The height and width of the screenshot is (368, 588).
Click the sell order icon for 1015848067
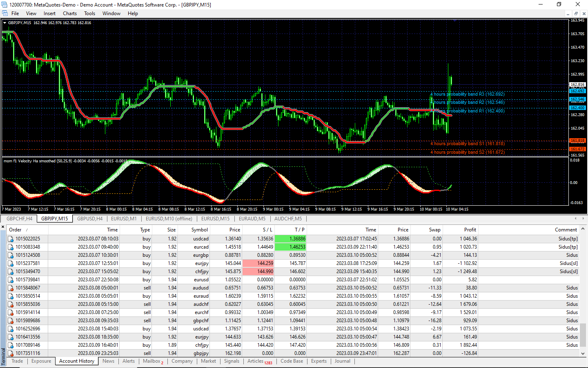[11, 288]
